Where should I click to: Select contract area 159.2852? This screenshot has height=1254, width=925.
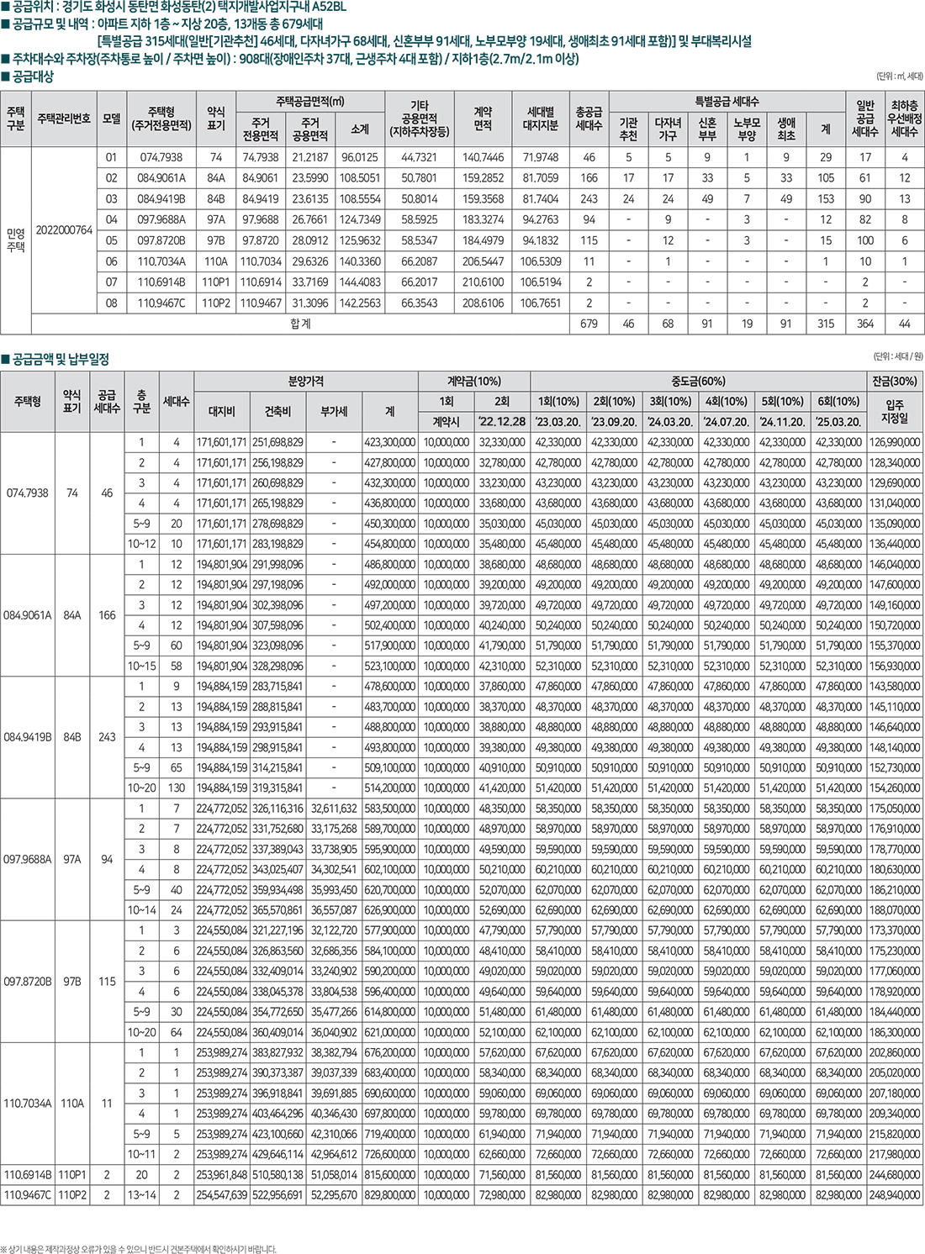(483, 178)
